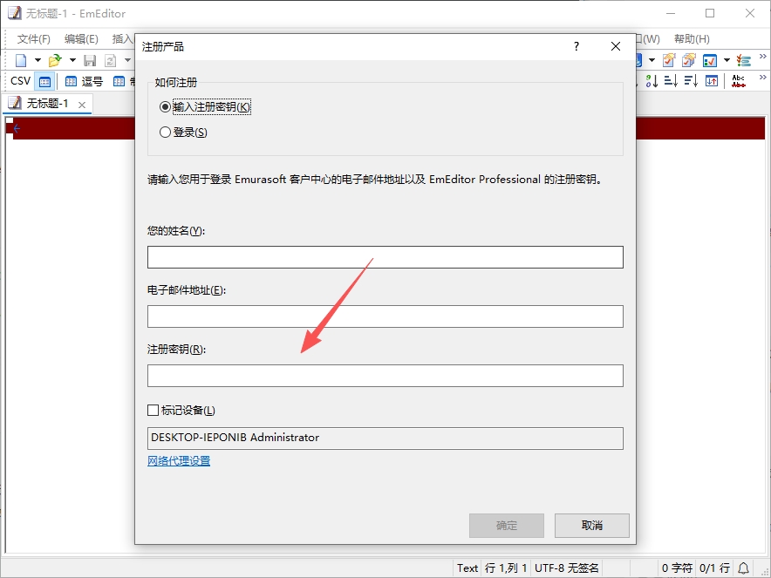Click the 取消 button
Image resolution: width=771 pixels, height=578 pixels.
[x=592, y=526]
